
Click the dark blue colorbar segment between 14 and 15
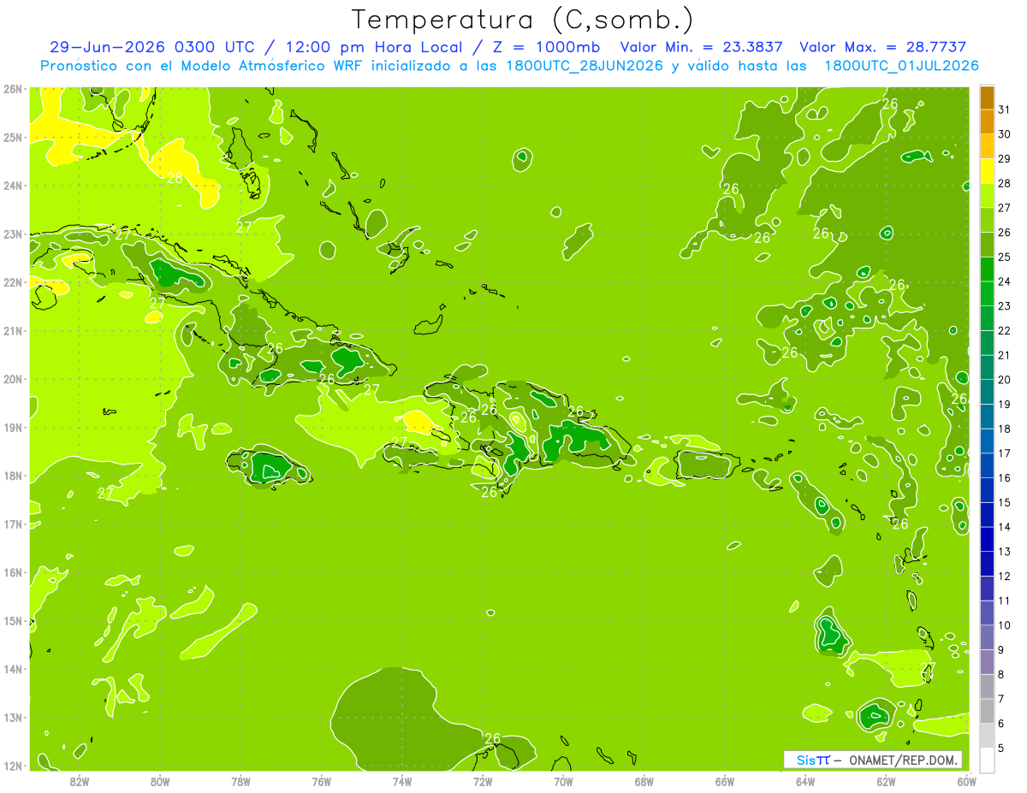coord(987,515)
